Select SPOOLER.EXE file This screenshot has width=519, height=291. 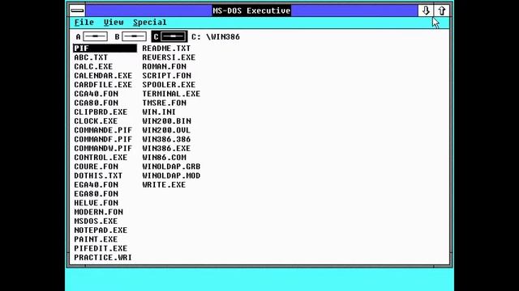tap(169, 84)
